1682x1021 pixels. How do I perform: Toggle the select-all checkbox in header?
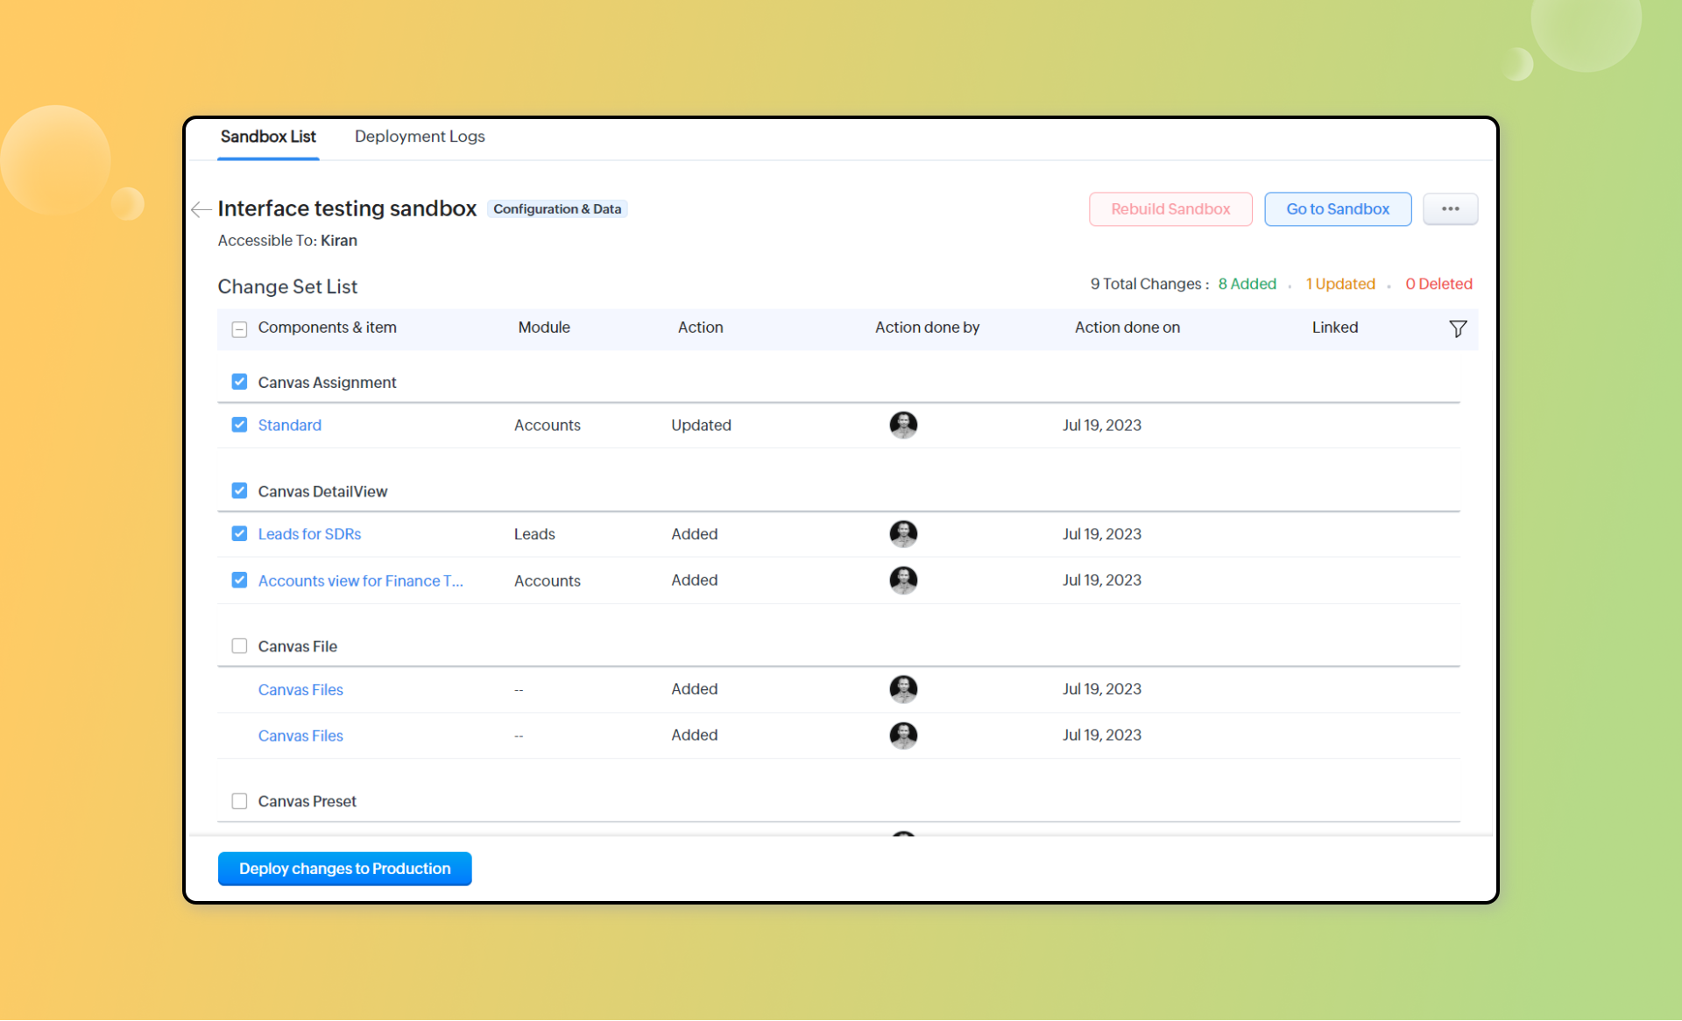[x=239, y=329]
